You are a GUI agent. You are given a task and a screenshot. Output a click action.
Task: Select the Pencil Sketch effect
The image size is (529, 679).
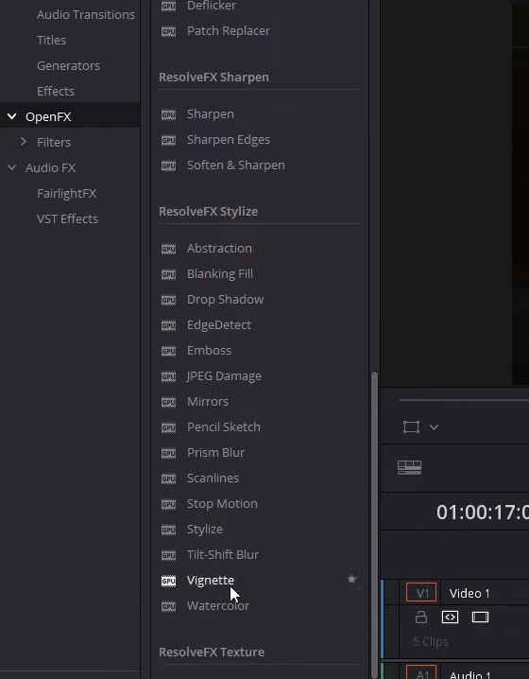(x=224, y=427)
